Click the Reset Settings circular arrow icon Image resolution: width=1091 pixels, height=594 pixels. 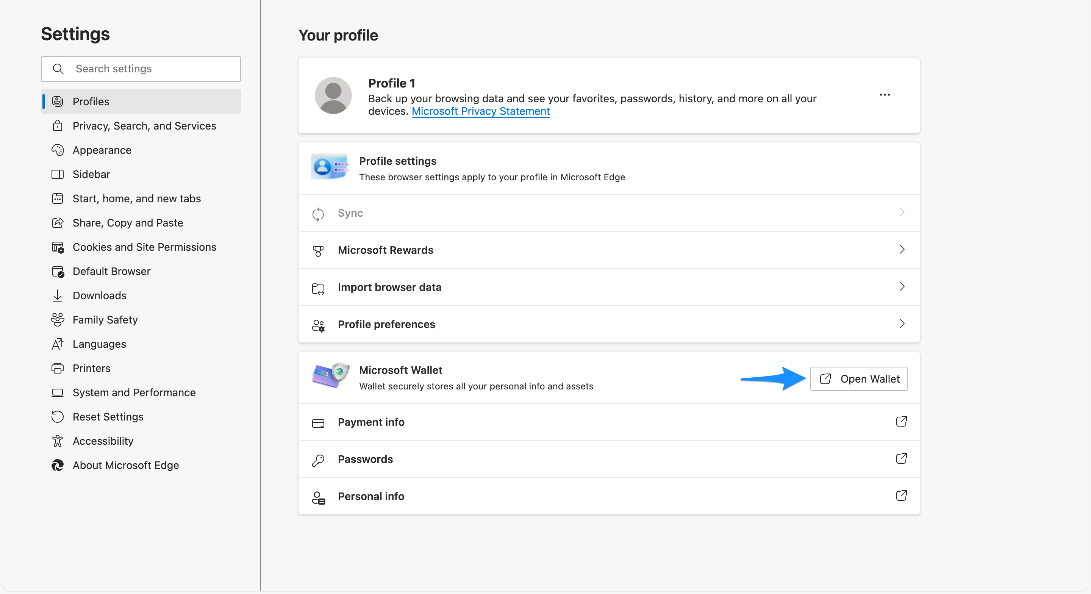58,417
